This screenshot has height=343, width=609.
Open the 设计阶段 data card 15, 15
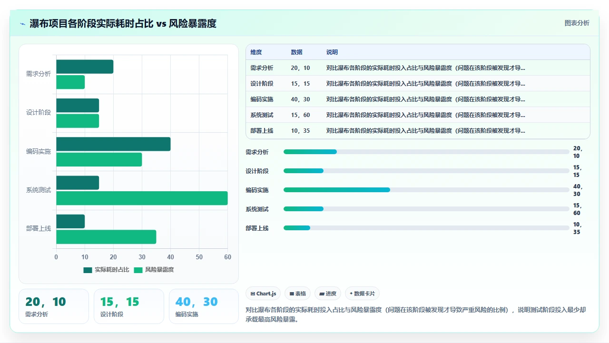pos(129,306)
